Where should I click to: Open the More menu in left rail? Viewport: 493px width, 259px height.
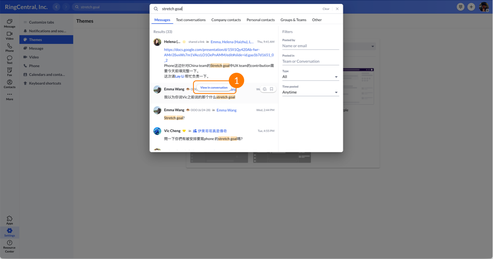pyautogui.click(x=10, y=96)
